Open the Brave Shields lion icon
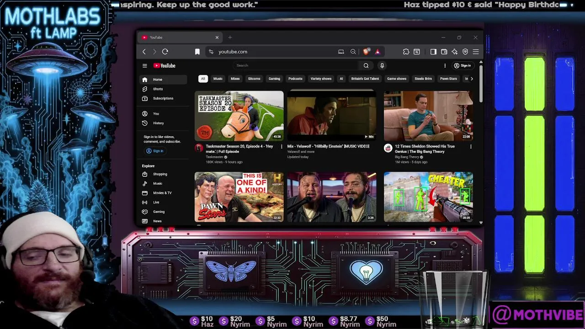This screenshot has height=329, width=585. point(366,52)
